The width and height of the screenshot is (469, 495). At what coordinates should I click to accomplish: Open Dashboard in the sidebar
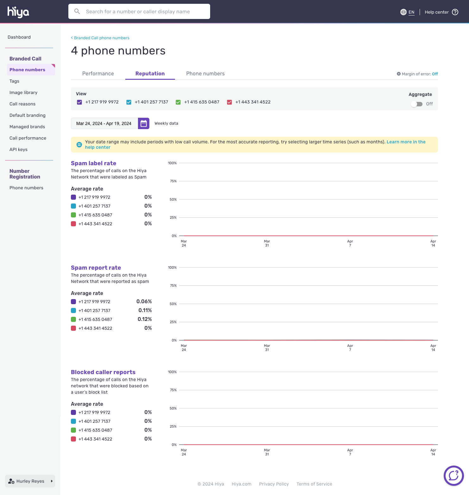19,37
